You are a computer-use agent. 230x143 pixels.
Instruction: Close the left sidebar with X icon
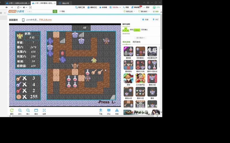[x=5, y=13]
